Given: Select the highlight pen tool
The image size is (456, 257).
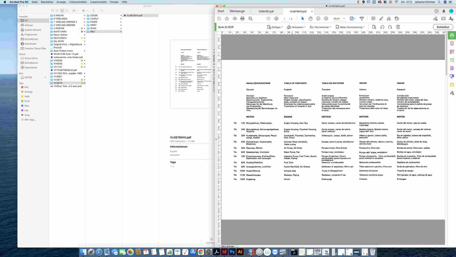Looking at the screenshot, I should [381, 19].
